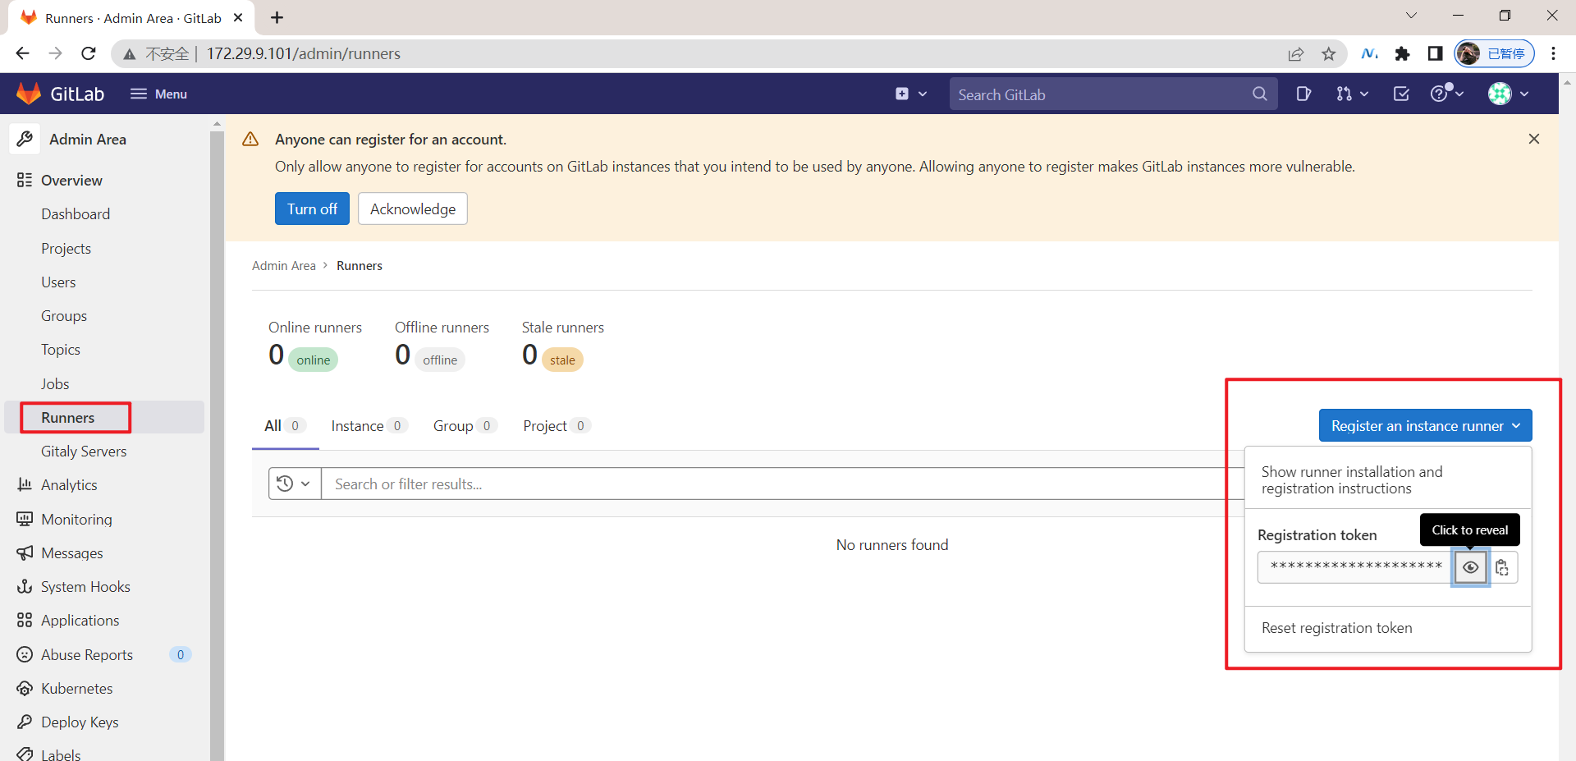
Task: Click the Turn off button
Action: (312, 209)
